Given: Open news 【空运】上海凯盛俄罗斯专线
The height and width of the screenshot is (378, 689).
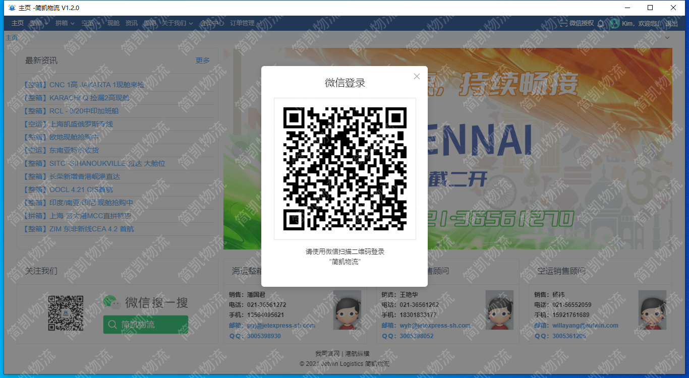Looking at the screenshot, I should pyautogui.click(x=68, y=124).
